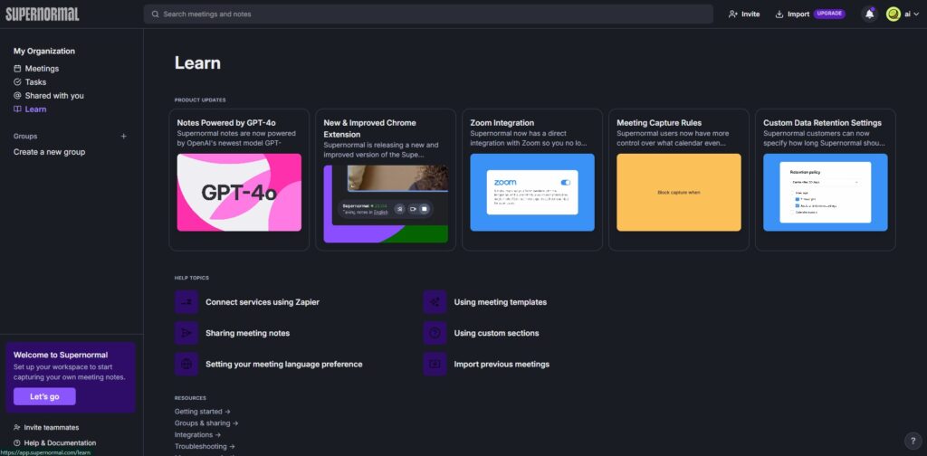
Task: Click the Import download icon
Action: 779,14
